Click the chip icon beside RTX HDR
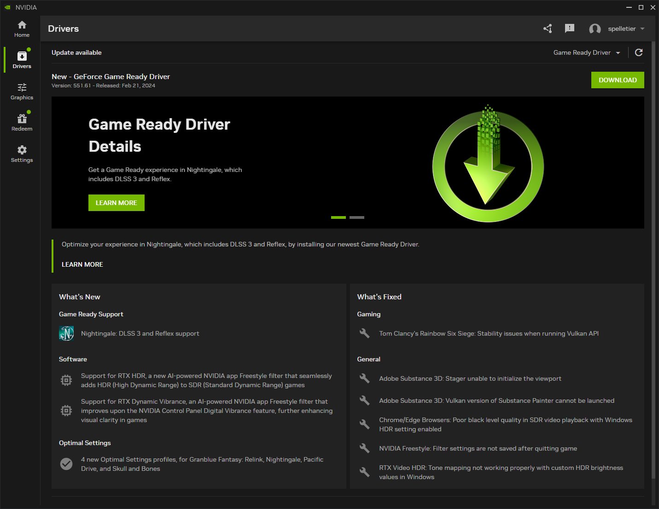This screenshot has height=509, width=659. (66, 380)
